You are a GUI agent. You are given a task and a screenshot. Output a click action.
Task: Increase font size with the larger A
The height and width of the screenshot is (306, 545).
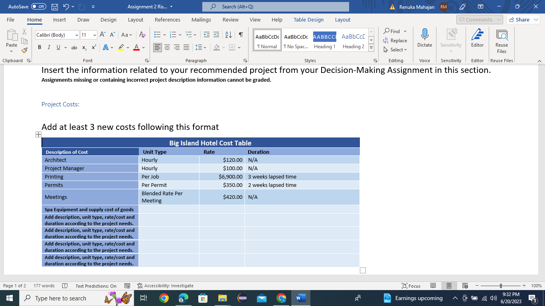pos(103,35)
